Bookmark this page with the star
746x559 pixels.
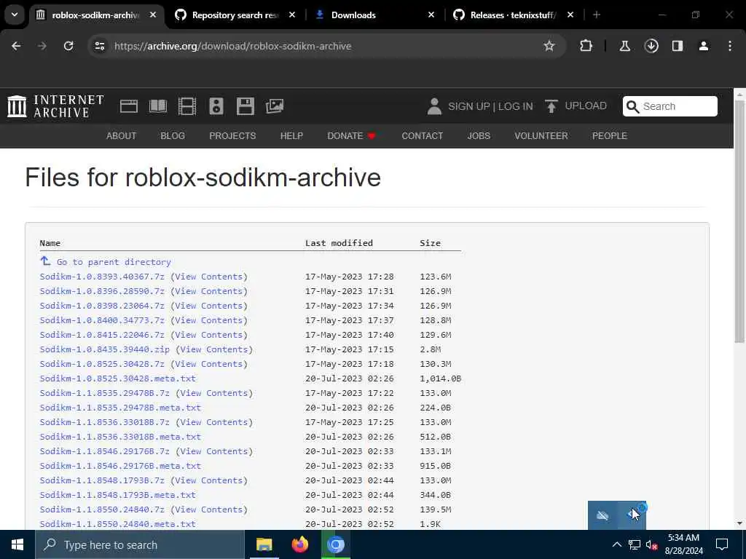pyautogui.click(x=549, y=46)
